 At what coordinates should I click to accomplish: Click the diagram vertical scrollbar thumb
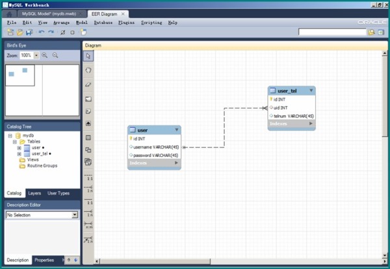click(385, 96)
